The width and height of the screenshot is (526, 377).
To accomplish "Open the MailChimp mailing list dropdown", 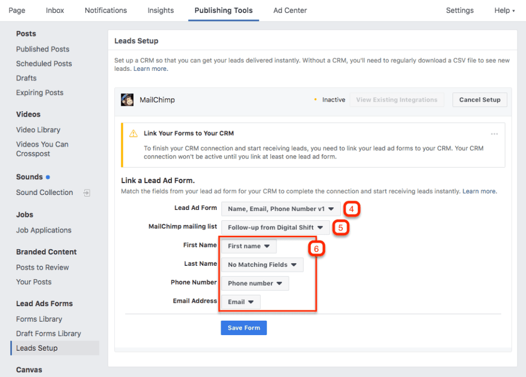I will point(275,227).
